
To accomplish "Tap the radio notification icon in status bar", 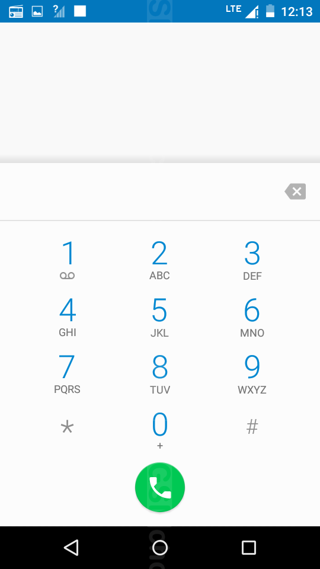I will (x=16, y=11).
